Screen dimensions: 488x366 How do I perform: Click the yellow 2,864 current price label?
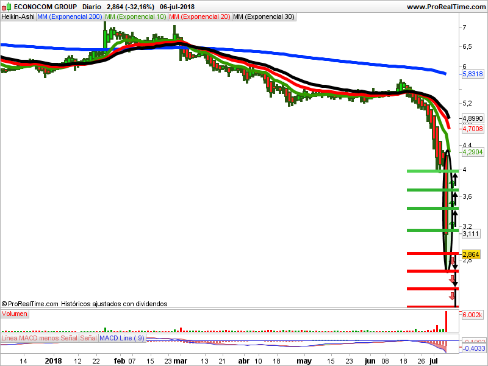coord(471,254)
